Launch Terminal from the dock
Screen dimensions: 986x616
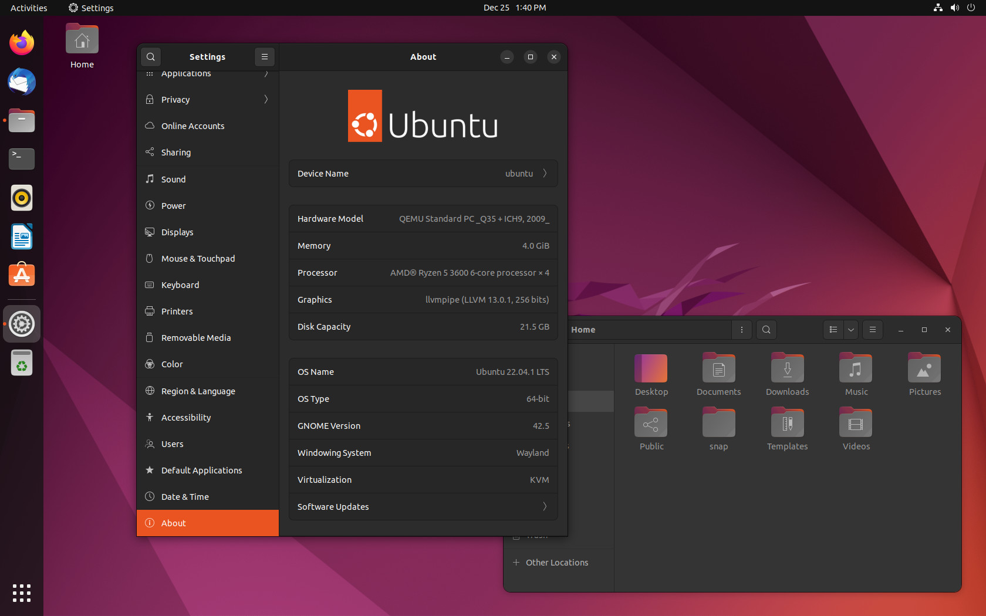(22, 159)
